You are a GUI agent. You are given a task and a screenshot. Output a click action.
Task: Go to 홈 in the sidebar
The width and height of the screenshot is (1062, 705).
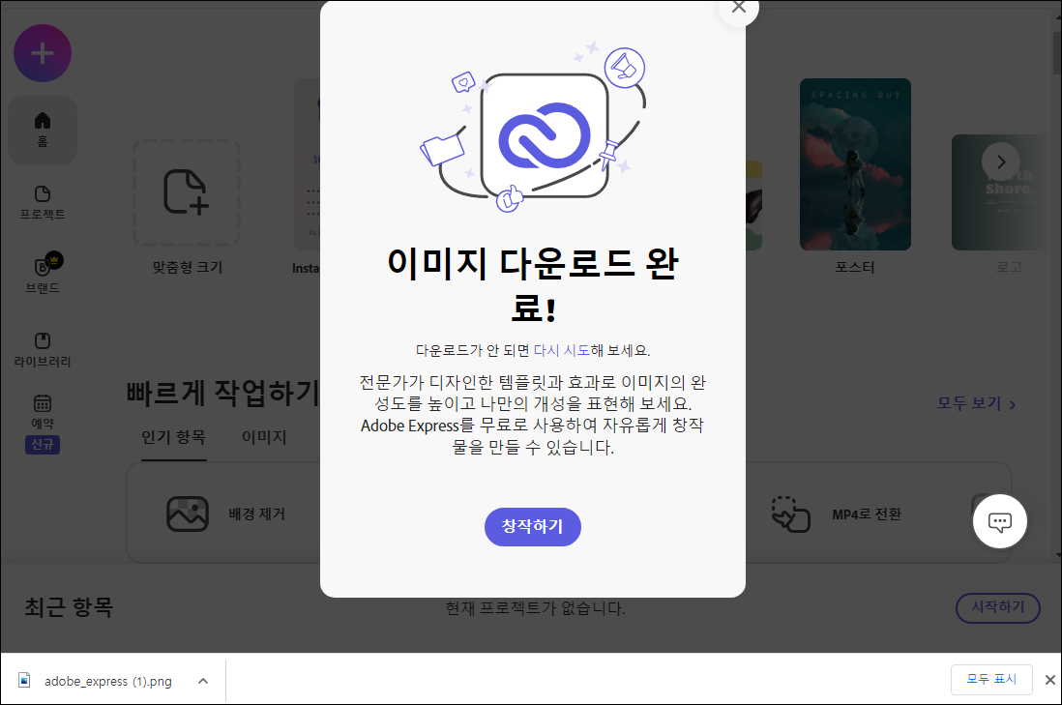tap(43, 130)
